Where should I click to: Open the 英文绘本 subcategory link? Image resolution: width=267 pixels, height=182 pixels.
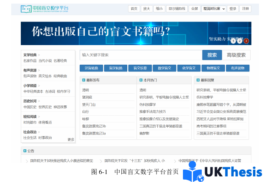click(x=45, y=76)
